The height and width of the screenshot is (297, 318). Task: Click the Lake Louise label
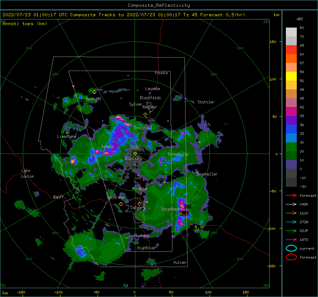point(27,173)
